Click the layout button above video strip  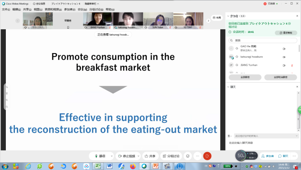pos(217,18)
